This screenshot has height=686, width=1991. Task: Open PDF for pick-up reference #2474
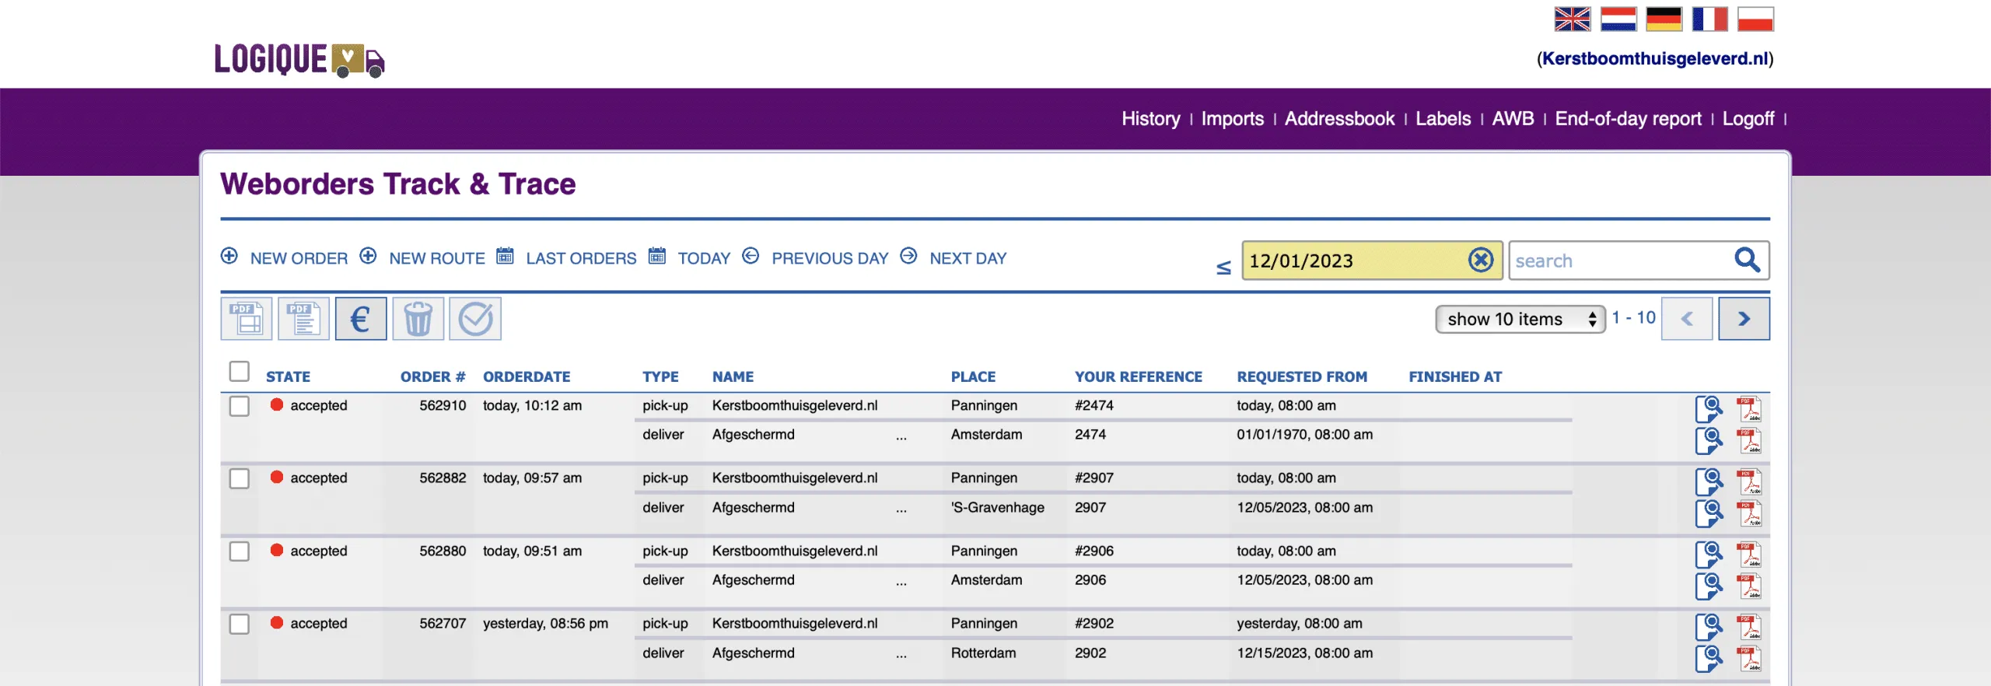coord(1749,408)
